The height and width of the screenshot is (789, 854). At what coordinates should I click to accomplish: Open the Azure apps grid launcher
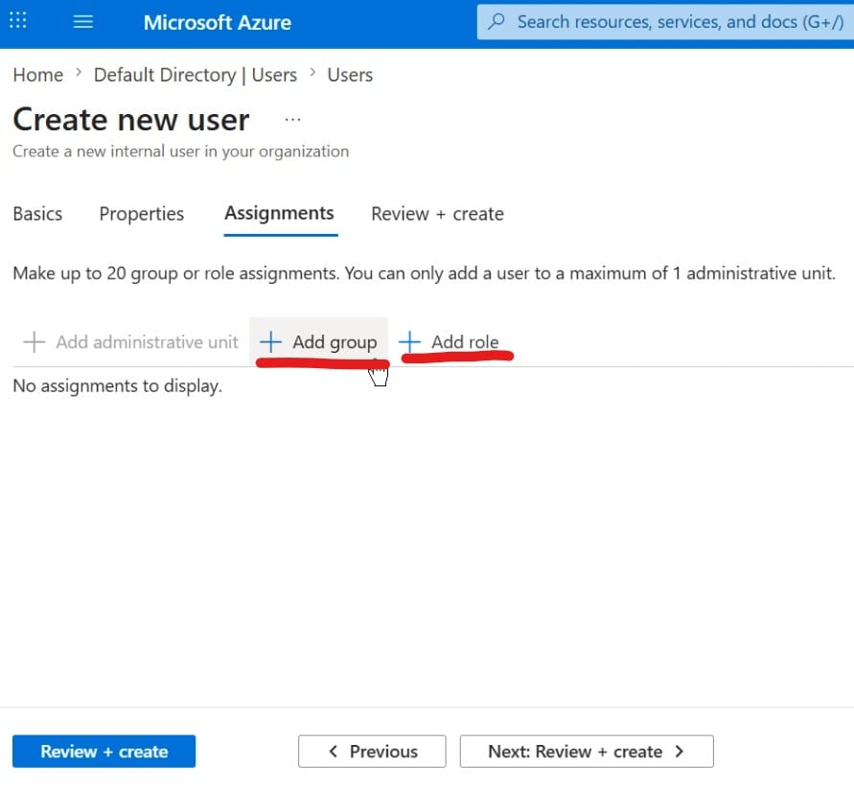coord(18,20)
